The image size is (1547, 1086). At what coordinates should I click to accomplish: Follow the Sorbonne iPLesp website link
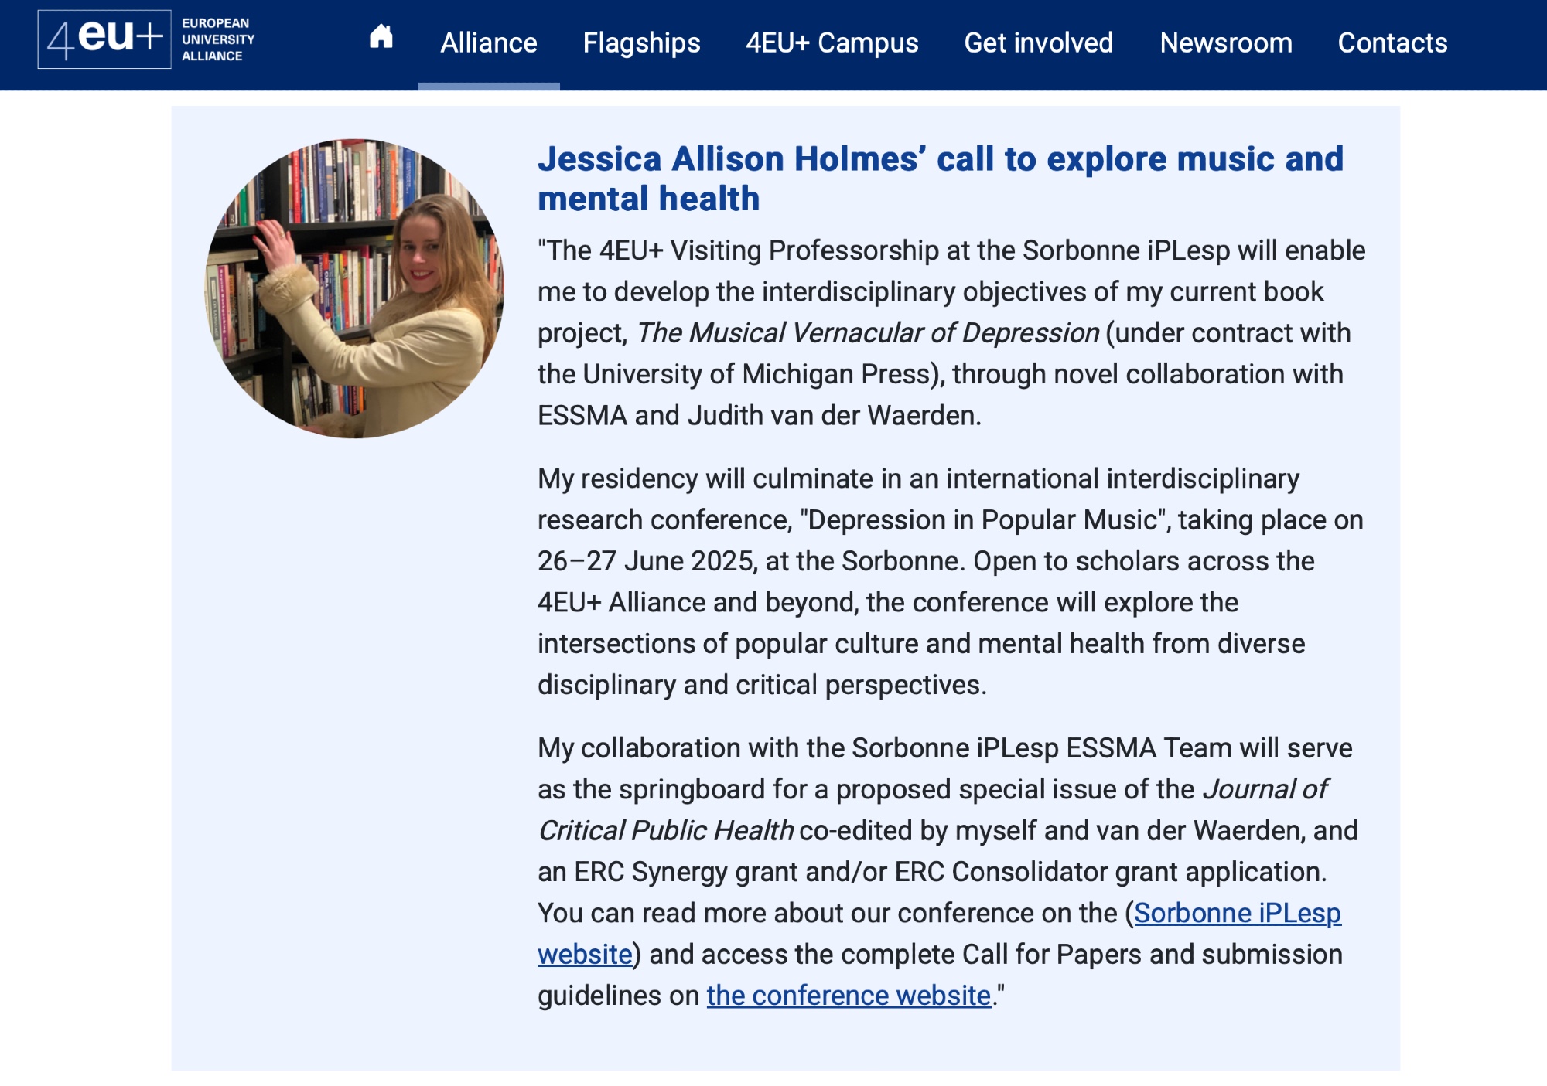1237,914
